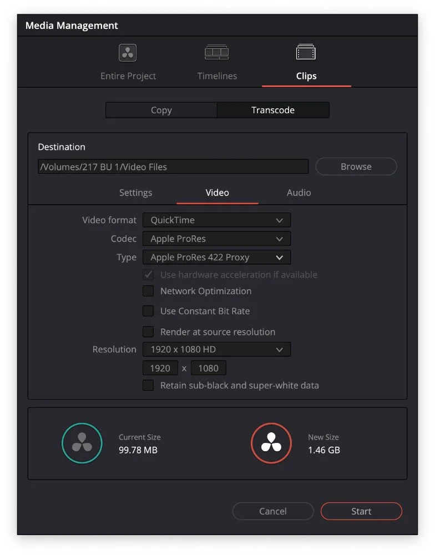
Task: Click the height field showing 1080
Action: click(209, 368)
